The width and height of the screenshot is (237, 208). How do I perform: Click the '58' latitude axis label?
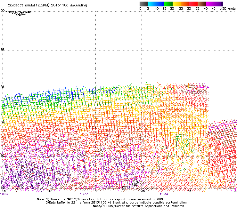[3, 50]
